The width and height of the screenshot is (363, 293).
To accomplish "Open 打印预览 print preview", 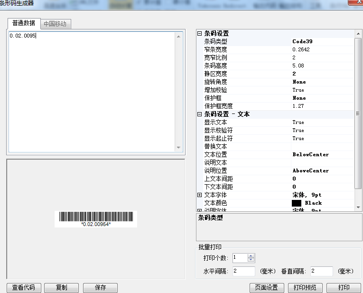I will pos(305,288).
